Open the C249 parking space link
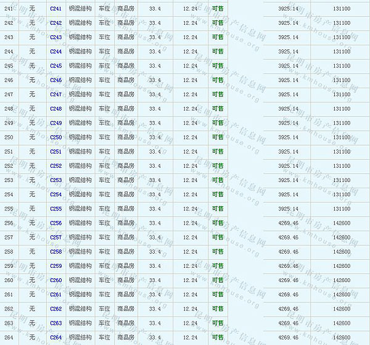This screenshot has height=345, width=370. [x=55, y=123]
